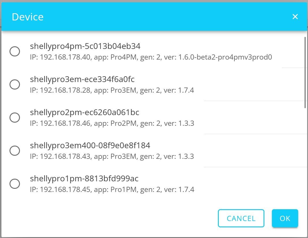Viewport: 308px width, 238px height.
Task: Confirm selection with the OK button
Action: pos(285,218)
